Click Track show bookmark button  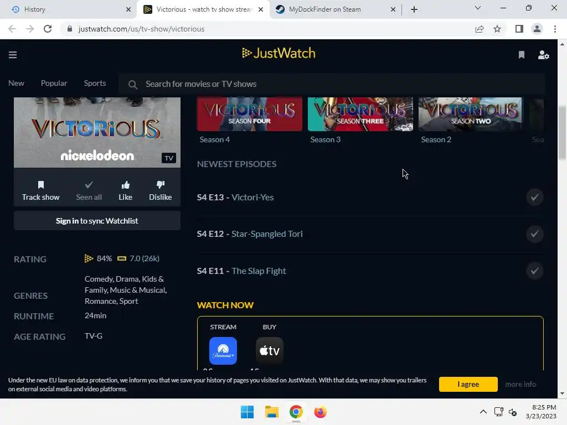point(41,191)
